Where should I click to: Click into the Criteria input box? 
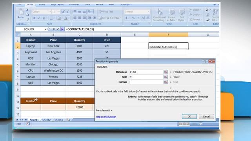pyautogui.click(x=146, y=82)
